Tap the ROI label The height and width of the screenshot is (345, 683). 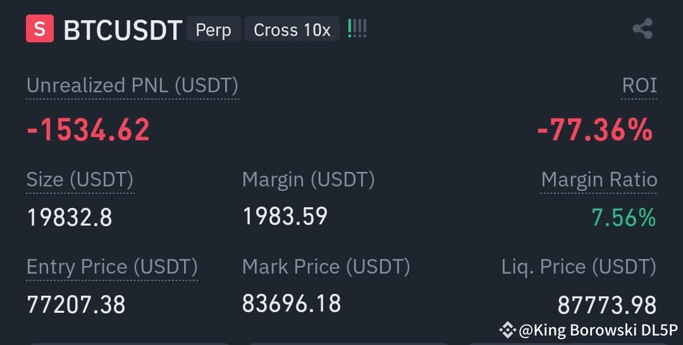(x=639, y=85)
